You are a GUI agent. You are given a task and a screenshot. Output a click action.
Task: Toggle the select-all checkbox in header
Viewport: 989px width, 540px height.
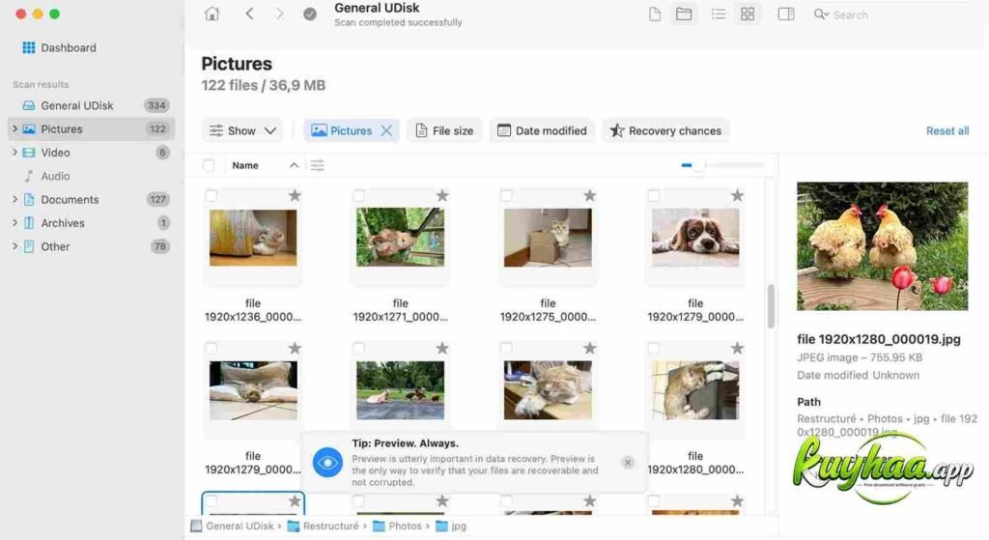coord(209,165)
